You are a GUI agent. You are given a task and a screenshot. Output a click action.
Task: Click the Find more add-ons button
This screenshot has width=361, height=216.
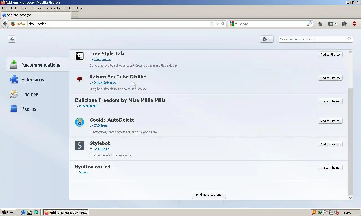pos(209,195)
